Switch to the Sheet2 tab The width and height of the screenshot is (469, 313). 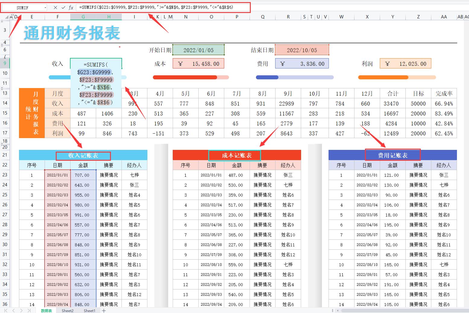67,311
